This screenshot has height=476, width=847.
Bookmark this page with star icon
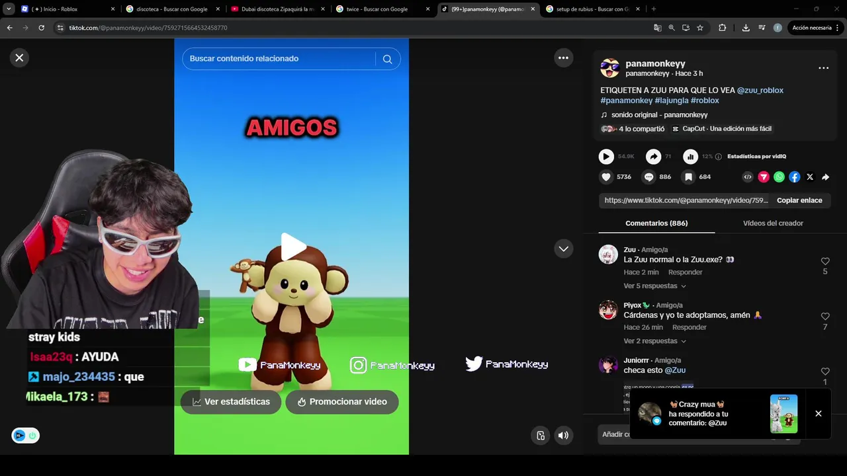(x=700, y=28)
